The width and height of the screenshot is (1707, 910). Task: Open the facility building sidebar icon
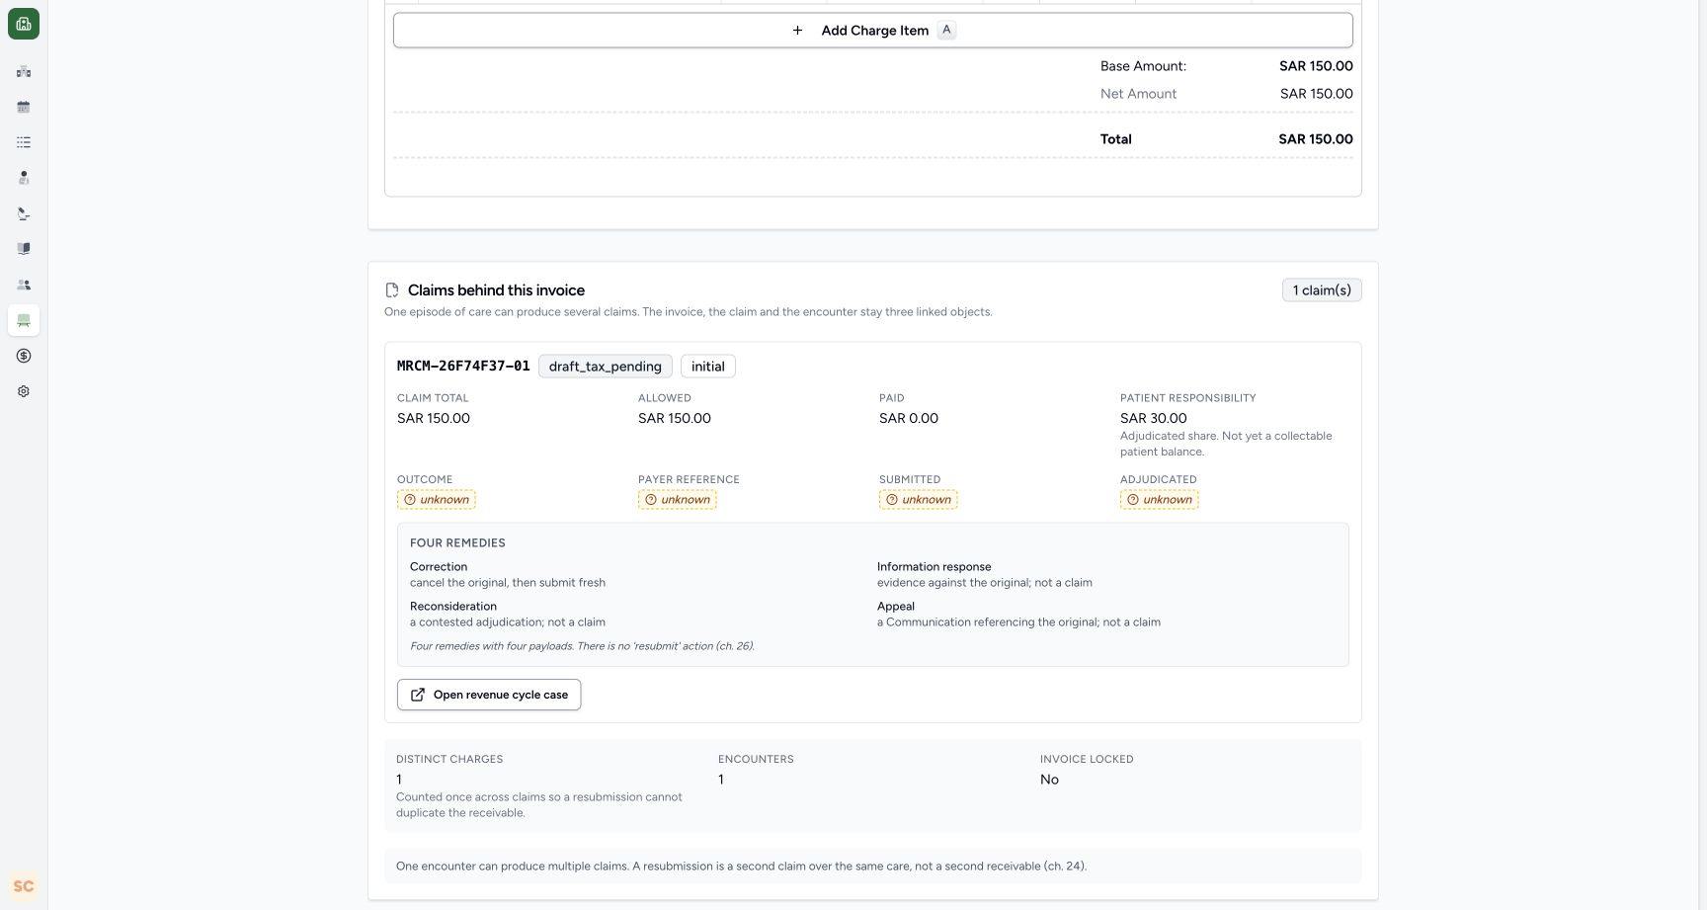(24, 71)
